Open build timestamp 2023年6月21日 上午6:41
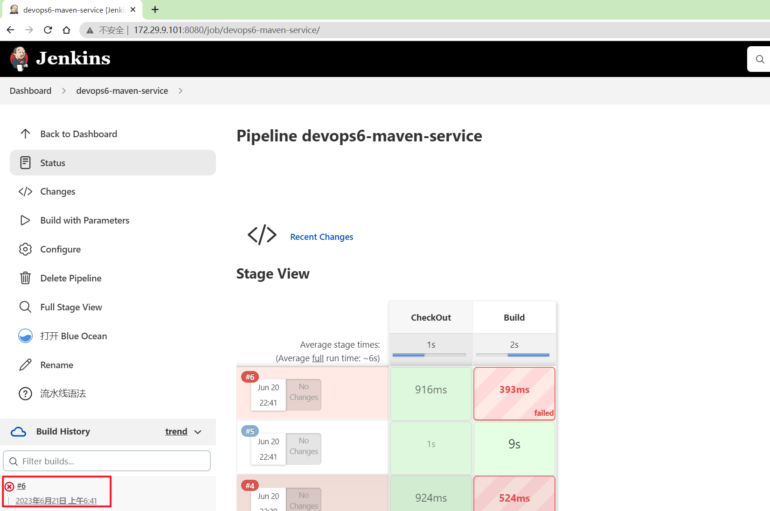The image size is (770, 511). click(56, 501)
